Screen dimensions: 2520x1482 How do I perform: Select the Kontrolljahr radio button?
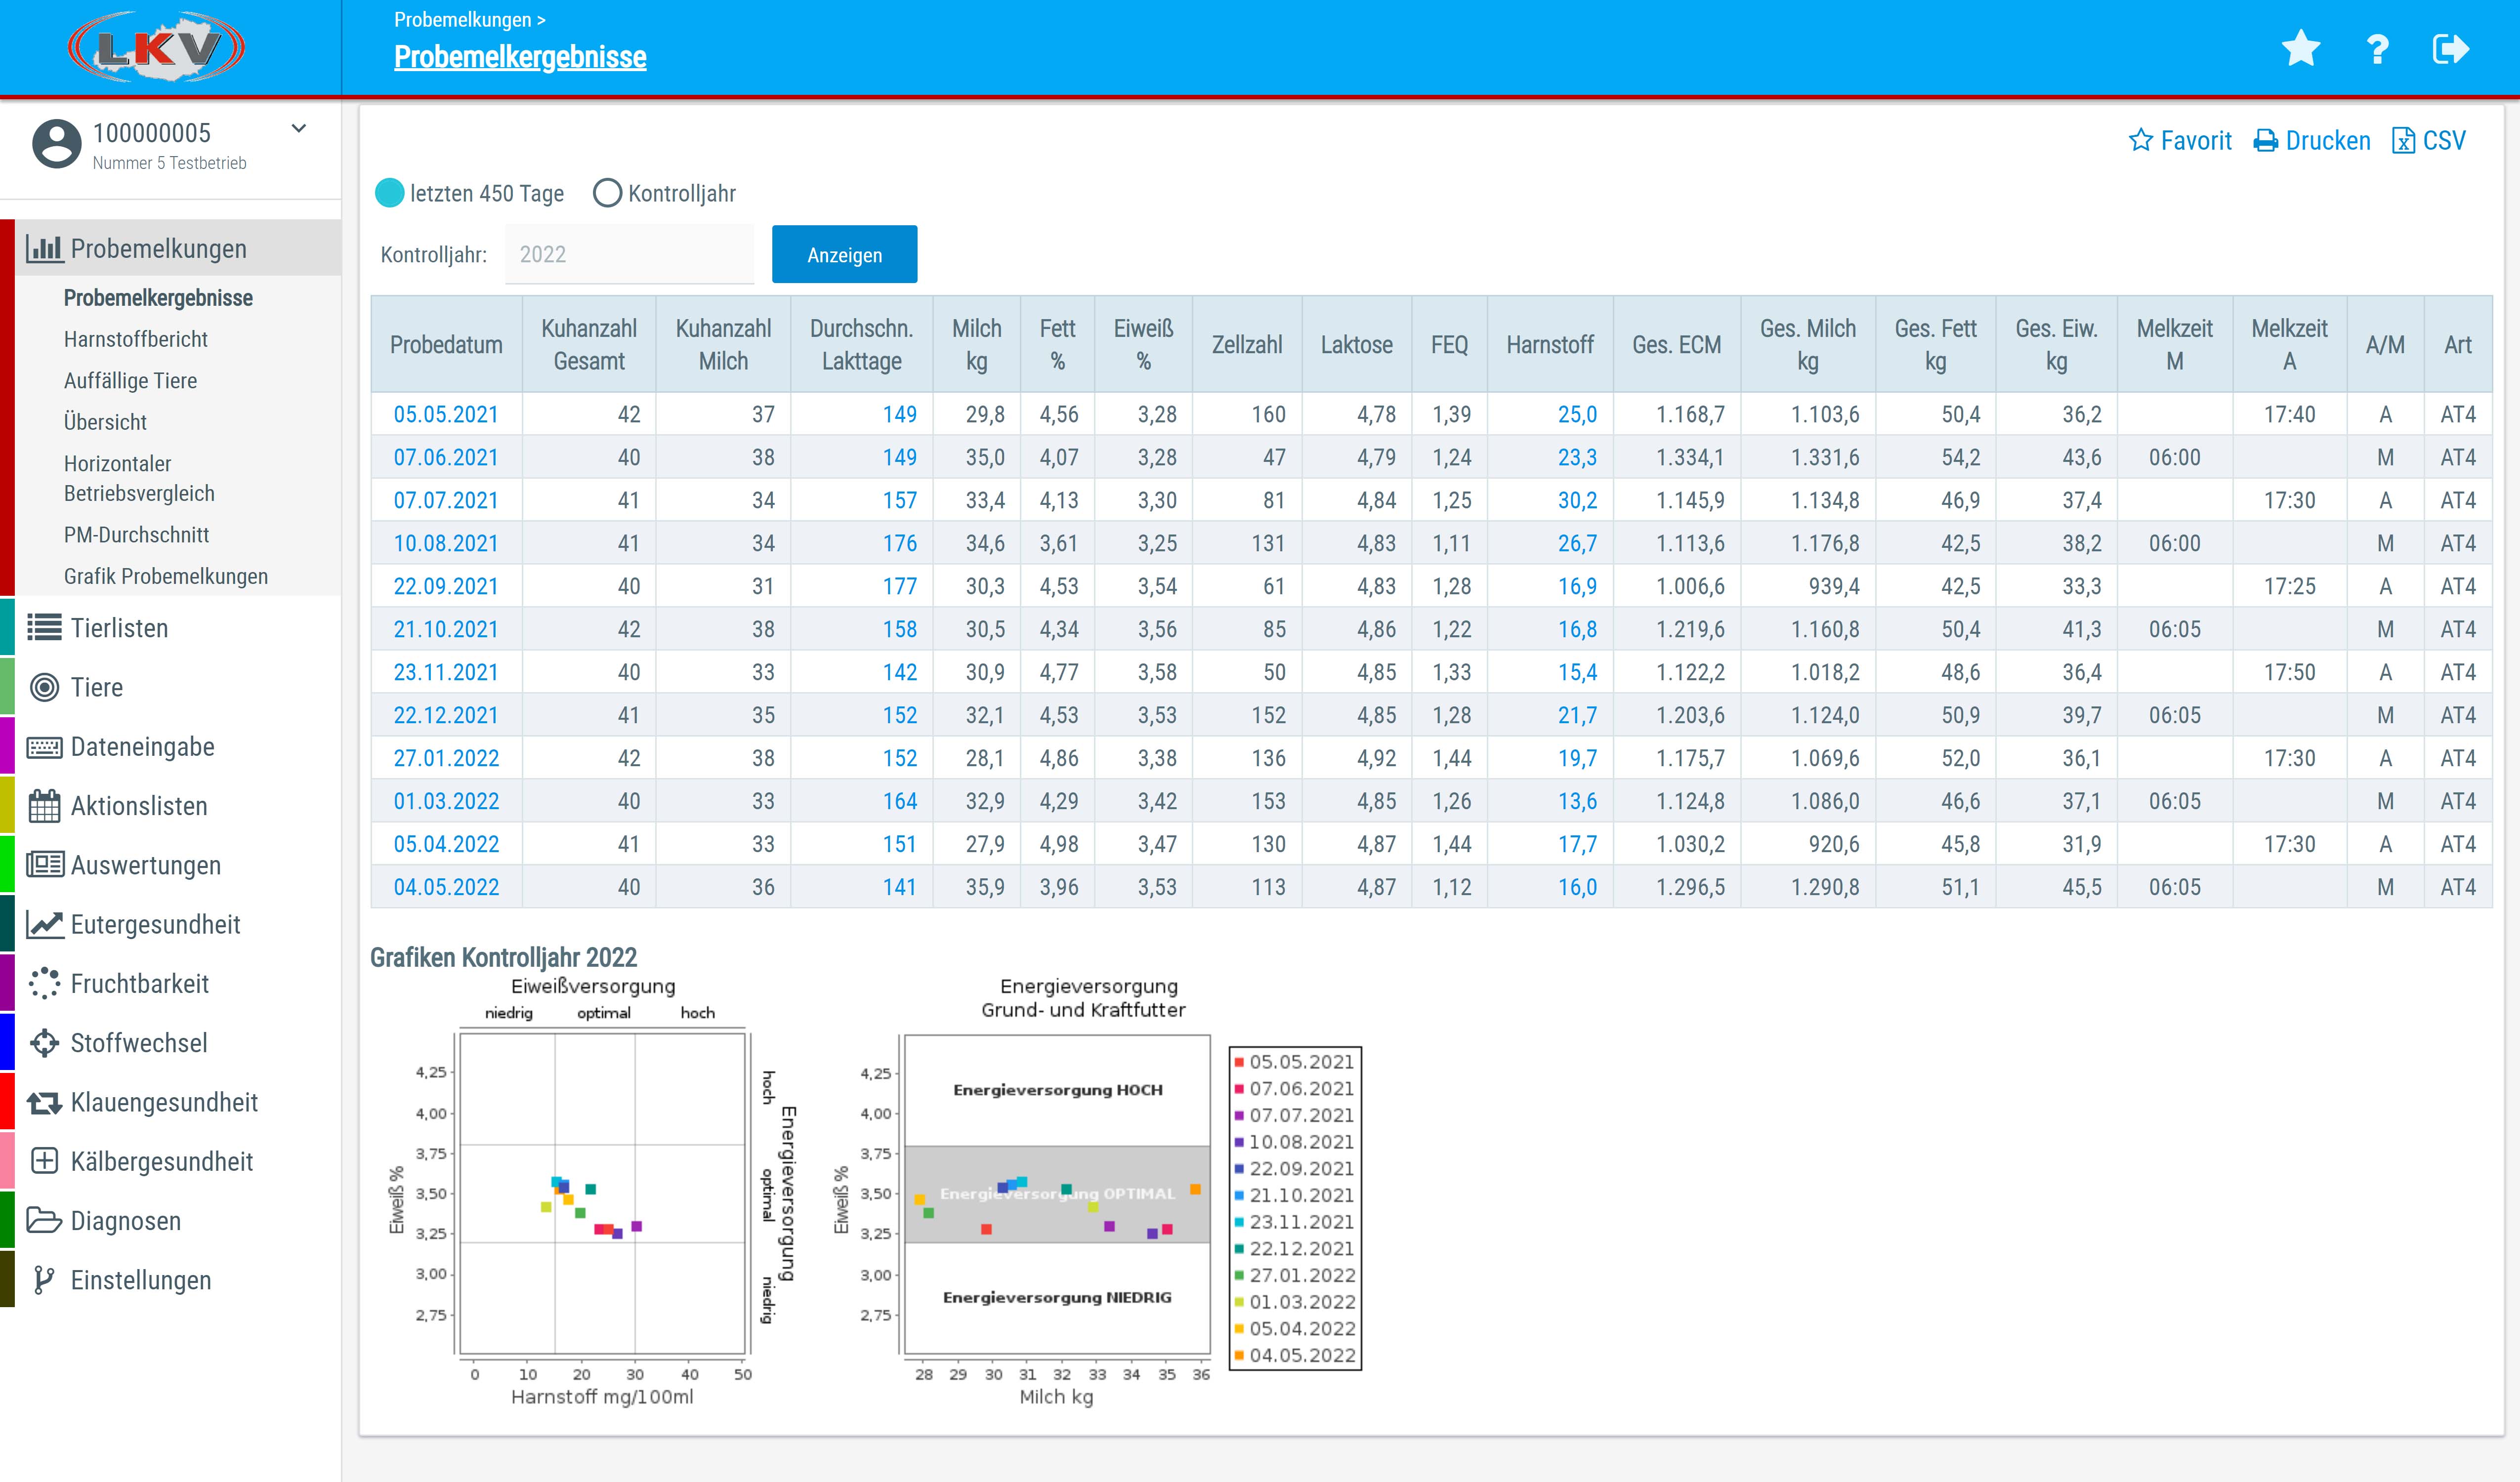tap(607, 193)
